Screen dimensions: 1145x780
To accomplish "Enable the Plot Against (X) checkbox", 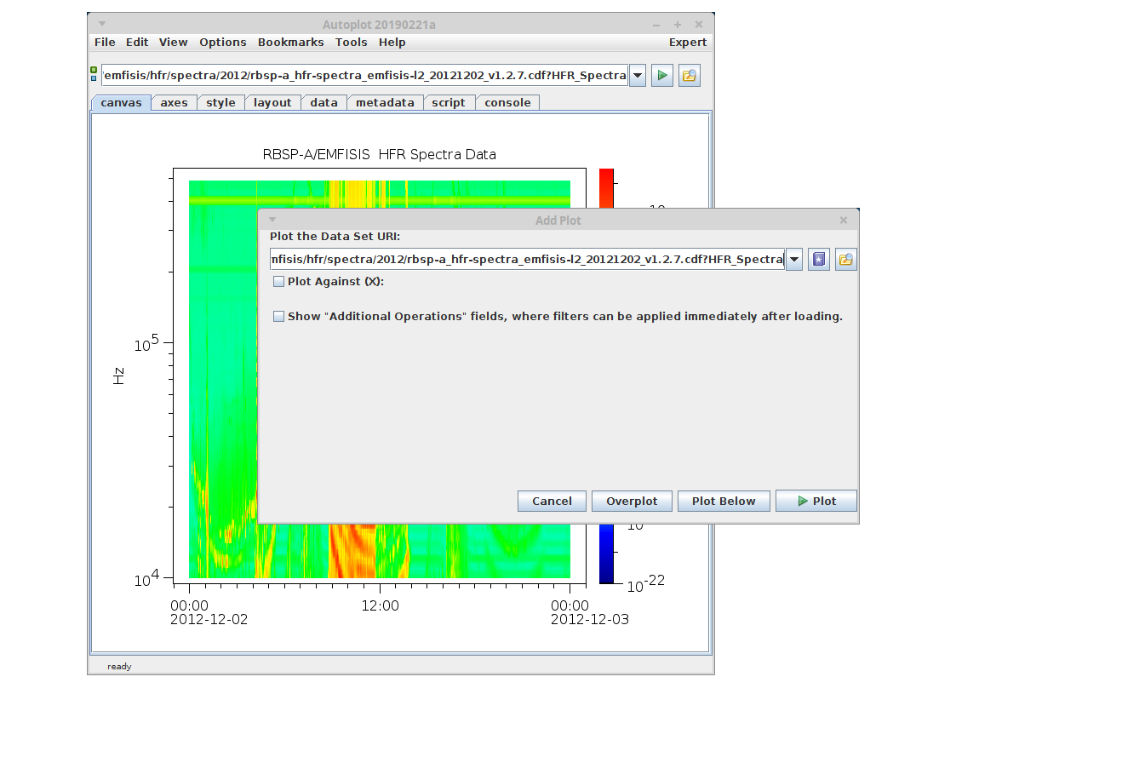I will (x=278, y=282).
